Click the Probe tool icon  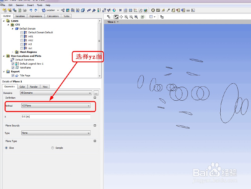point(168,10)
